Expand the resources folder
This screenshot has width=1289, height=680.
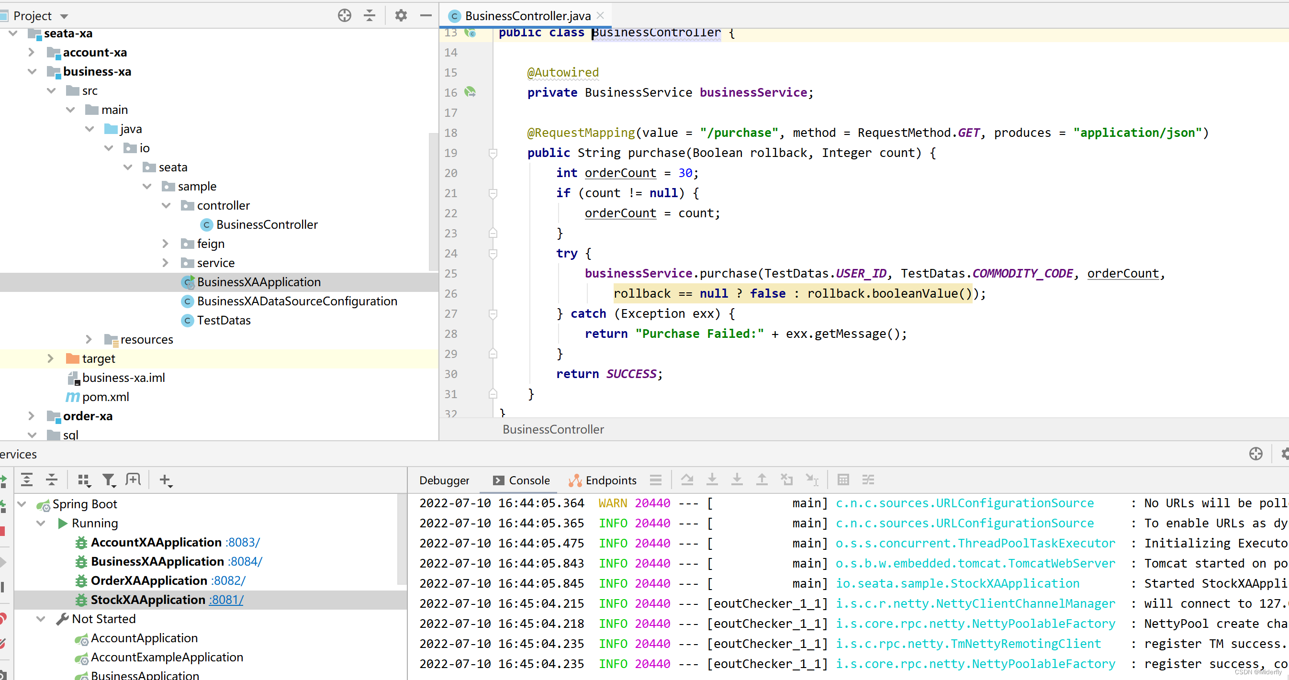89,339
